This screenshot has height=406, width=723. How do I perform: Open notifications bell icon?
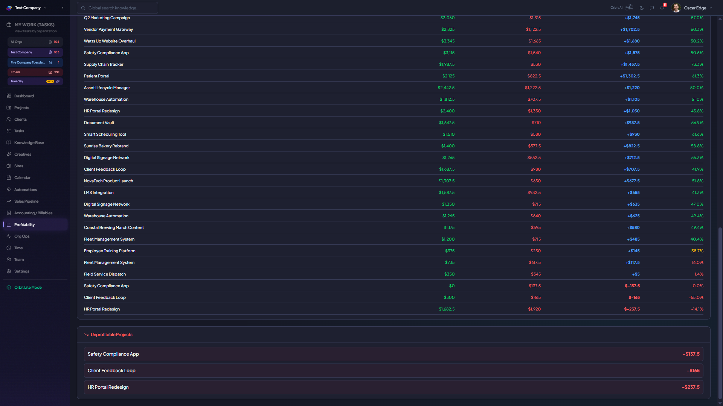(x=662, y=8)
